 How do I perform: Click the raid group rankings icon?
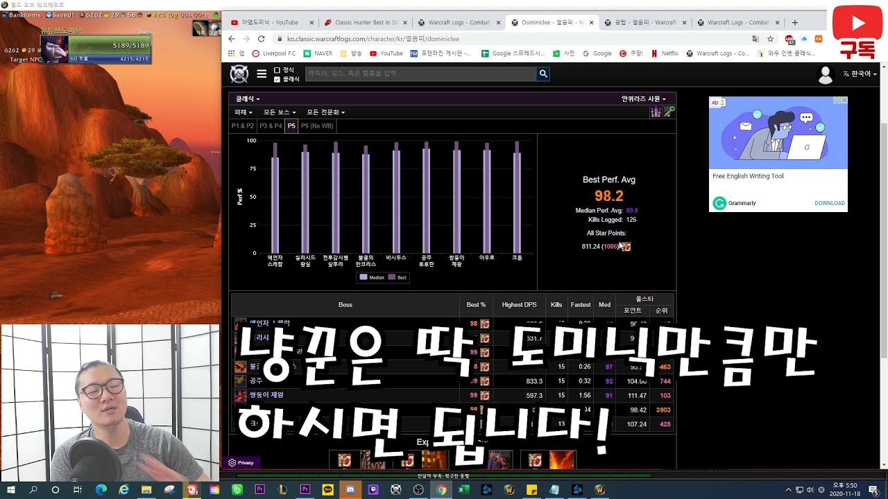point(656,112)
